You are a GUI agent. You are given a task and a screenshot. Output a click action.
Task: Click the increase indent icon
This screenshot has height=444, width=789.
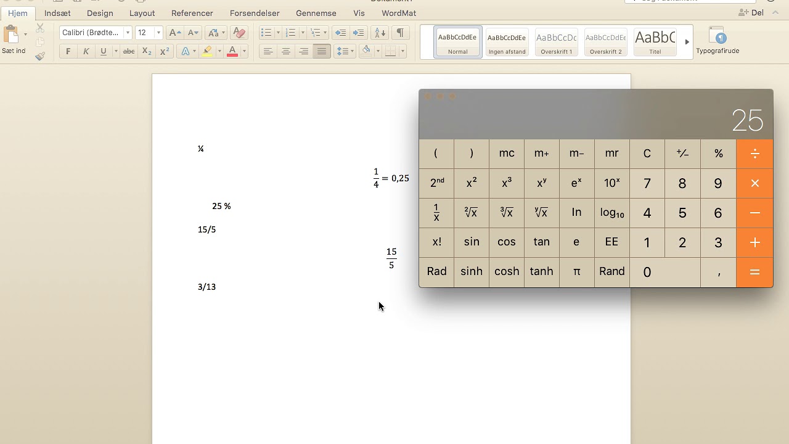[358, 33]
